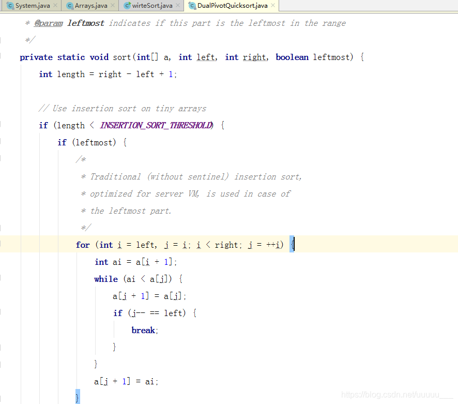Viewport: 458px width, 404px height.
Task: Click the 'a[j + 1] = ai;' statement
Action: (x=126, y=381)
